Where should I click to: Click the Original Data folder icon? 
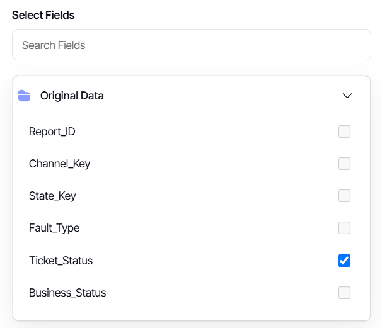25,96
